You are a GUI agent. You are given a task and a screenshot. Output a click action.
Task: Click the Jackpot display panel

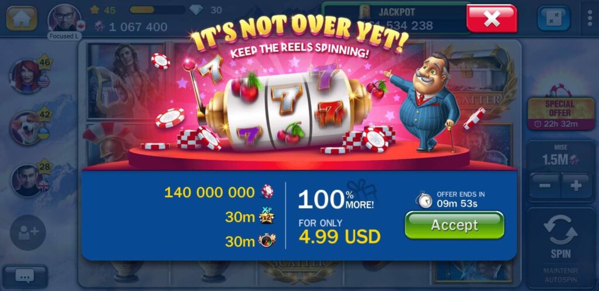(395, 18)
